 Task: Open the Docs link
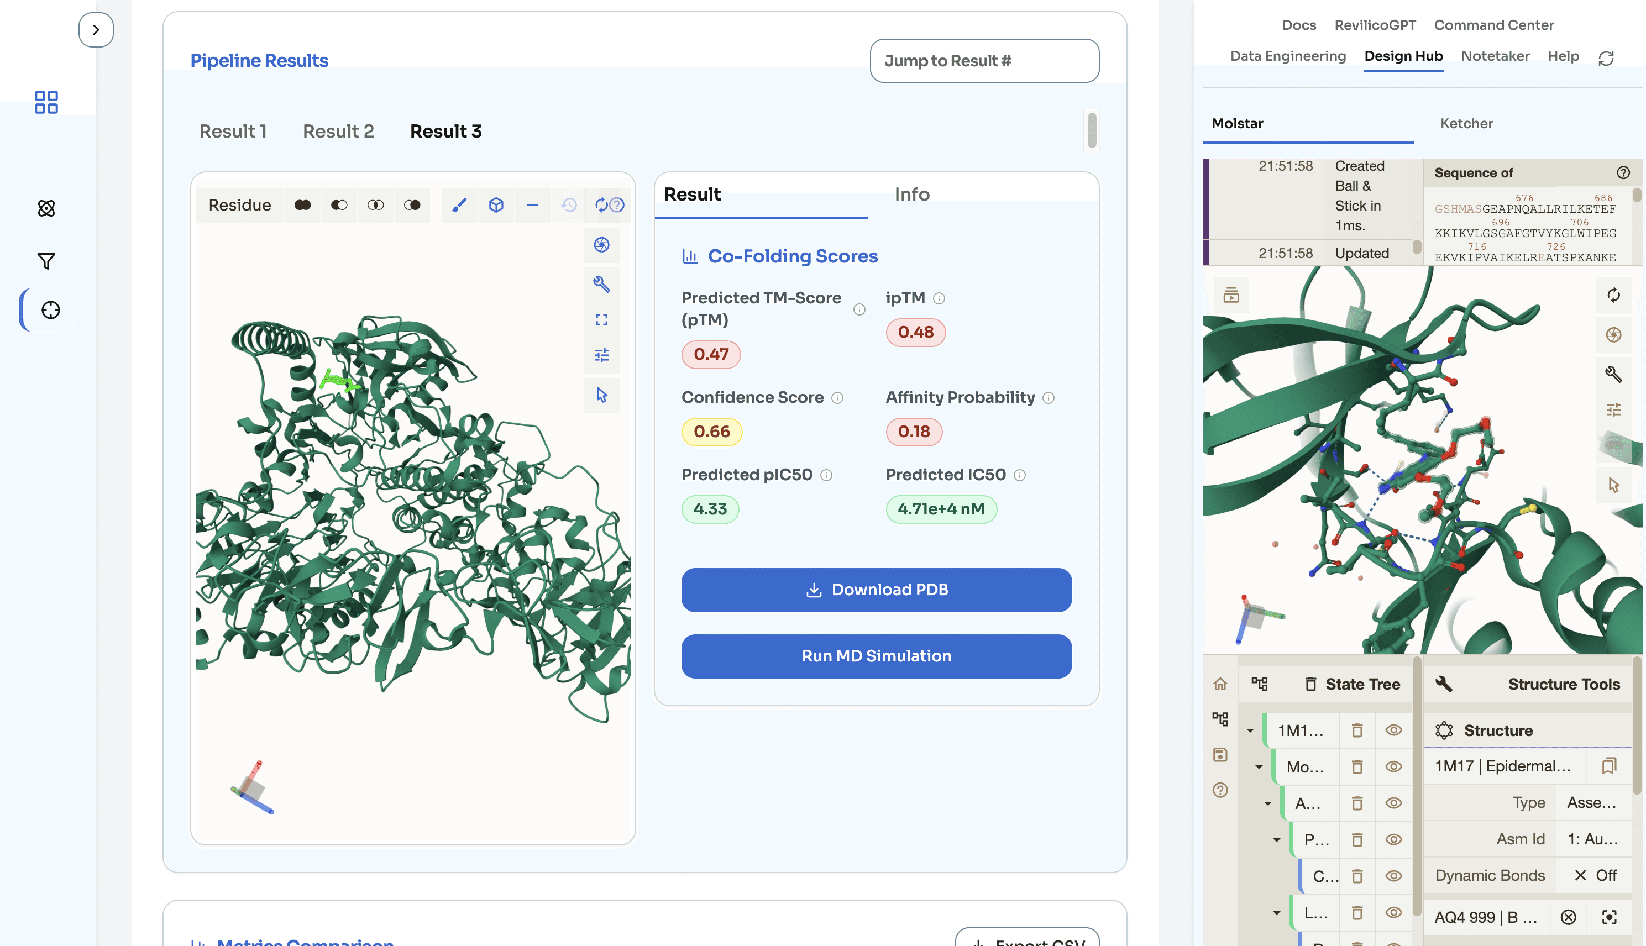1299,25
